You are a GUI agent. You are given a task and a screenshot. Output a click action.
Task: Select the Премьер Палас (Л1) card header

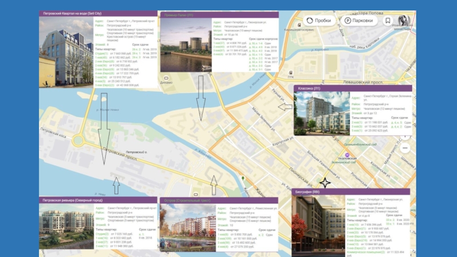point(219,15)
